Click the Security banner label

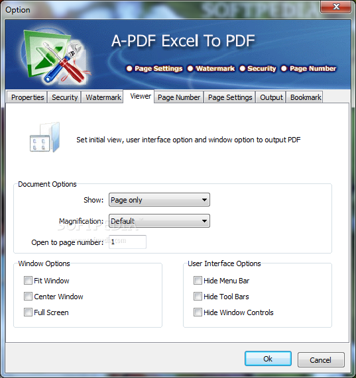262,68
